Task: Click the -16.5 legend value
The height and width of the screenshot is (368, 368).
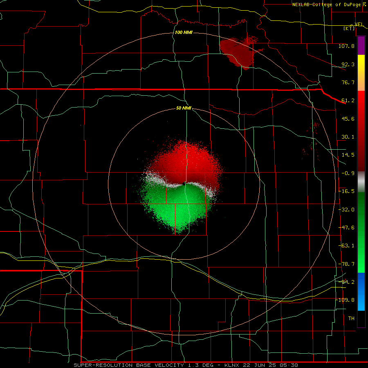Action: click(346, 191)
